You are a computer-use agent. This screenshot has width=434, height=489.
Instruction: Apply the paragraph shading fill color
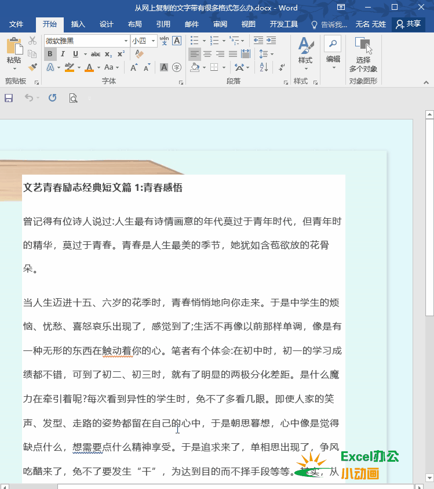[195, 67]
